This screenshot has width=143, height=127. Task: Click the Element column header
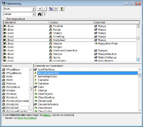click(117, 22)
